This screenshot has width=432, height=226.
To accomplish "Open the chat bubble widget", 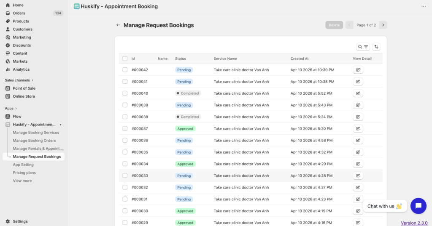I will coord(418,206).
